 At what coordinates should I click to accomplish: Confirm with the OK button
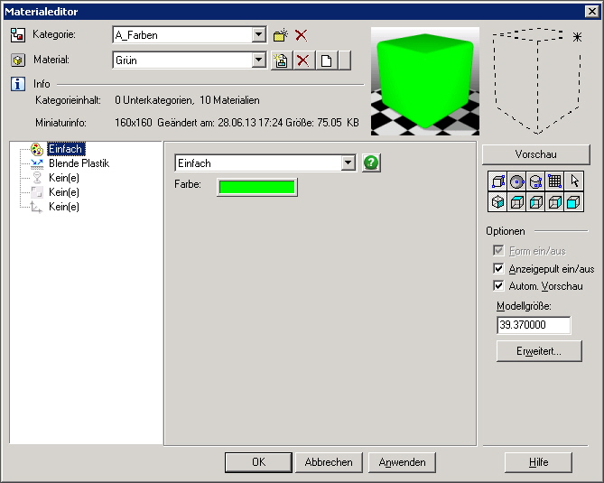258,462
